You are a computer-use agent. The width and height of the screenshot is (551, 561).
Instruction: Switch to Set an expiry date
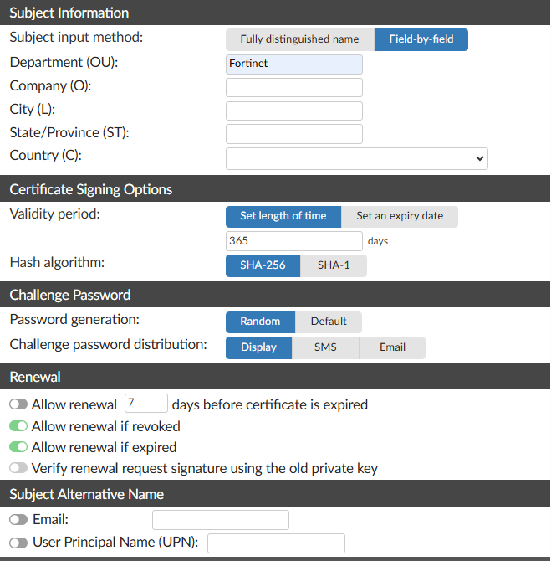[x=400, y=216]
